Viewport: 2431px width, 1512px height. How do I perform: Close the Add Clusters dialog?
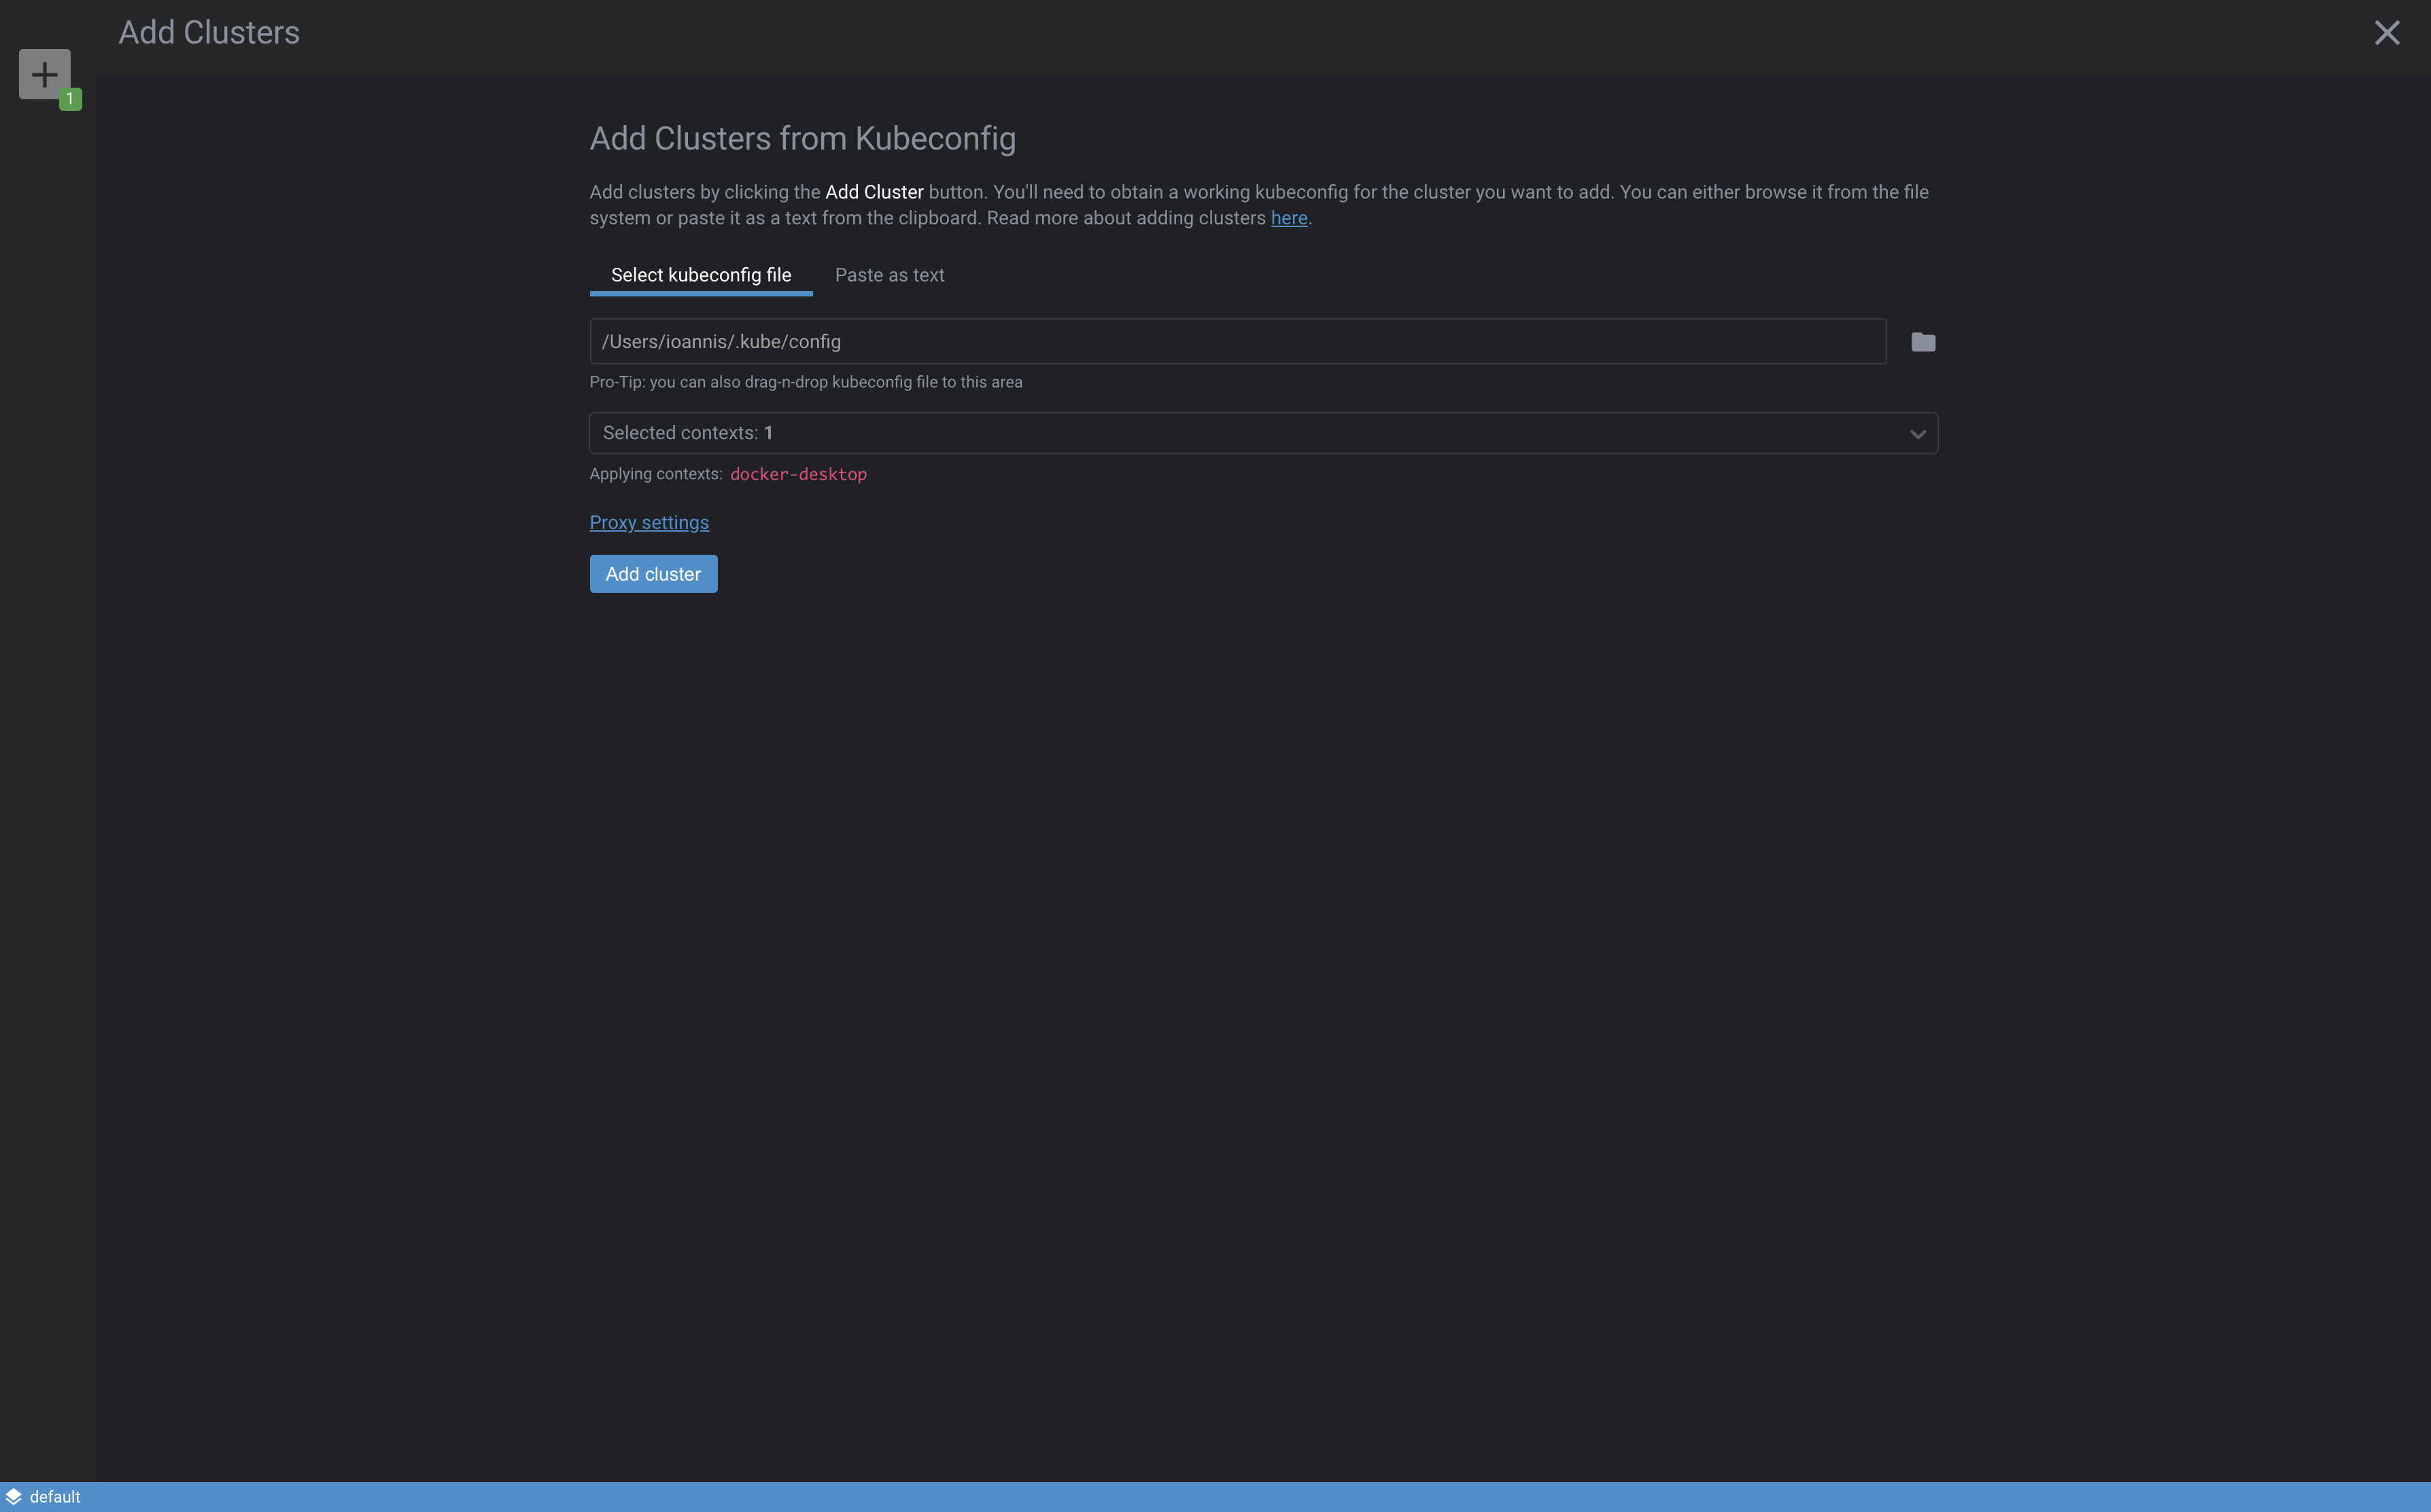2386,33
